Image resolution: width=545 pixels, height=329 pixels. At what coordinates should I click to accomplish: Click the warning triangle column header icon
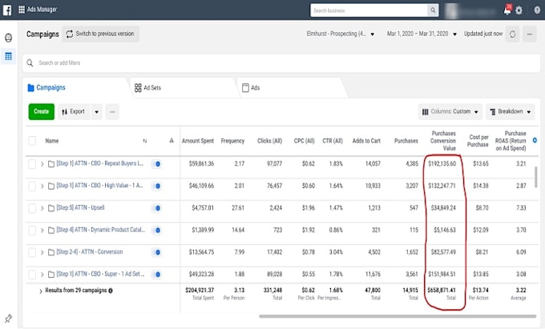coord(172,141)
